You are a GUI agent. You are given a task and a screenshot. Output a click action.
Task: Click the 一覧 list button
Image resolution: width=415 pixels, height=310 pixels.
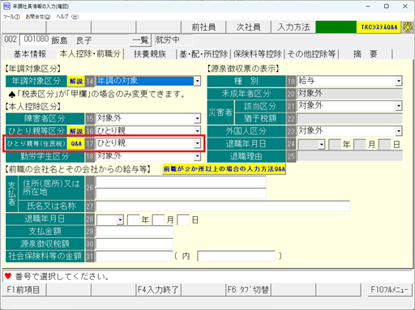[140, 40]
